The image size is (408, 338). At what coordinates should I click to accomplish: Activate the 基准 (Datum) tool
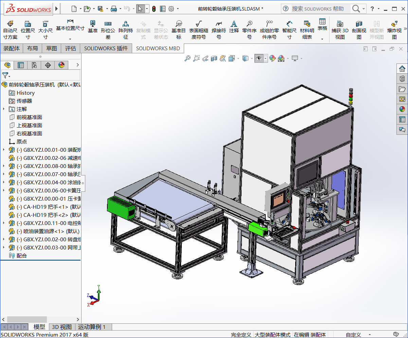92,26
